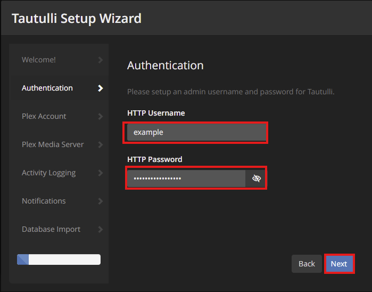Proceed with the Next button
This screenshot has width=372, height=292.
coord(339,264)
